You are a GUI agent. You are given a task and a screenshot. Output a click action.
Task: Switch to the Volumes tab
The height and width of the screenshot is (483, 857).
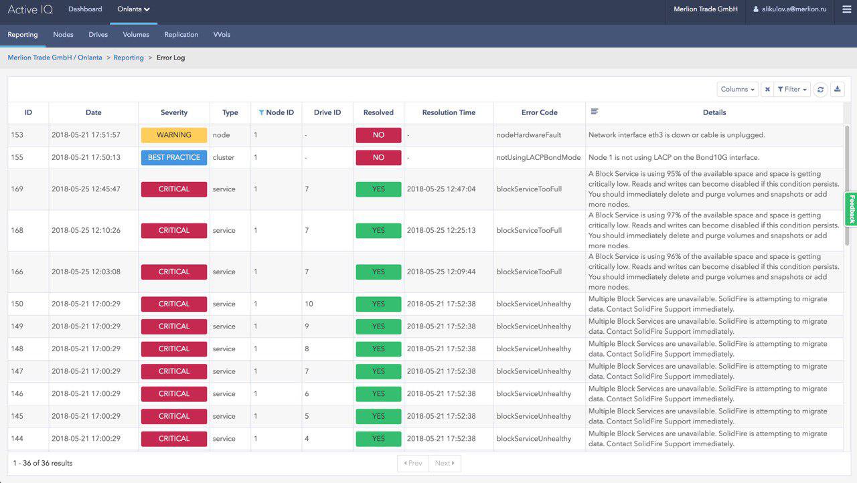click(136, 35)
